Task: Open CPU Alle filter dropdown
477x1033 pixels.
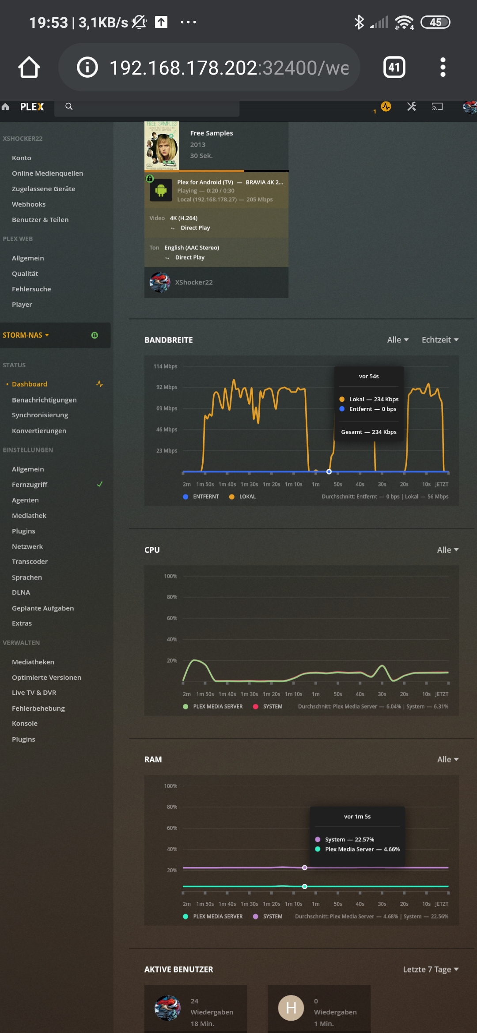Action: (x=448, y=550)
